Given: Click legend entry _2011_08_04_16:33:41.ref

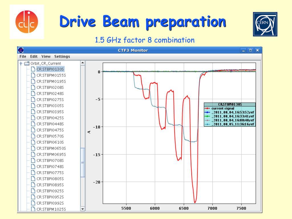Looking at the screenshot, I should [x=230, y=116].
